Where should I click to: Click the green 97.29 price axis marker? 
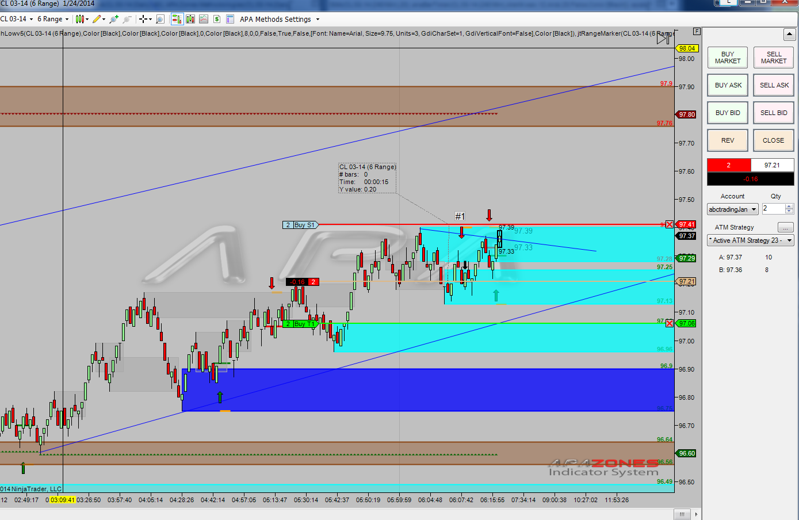point(687,258)
